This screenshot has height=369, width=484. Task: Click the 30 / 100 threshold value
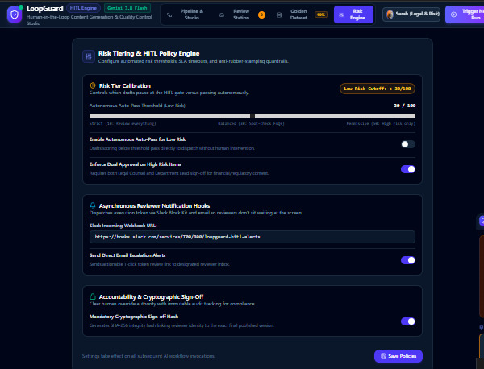pyautogui.click(x=404, y=106)
